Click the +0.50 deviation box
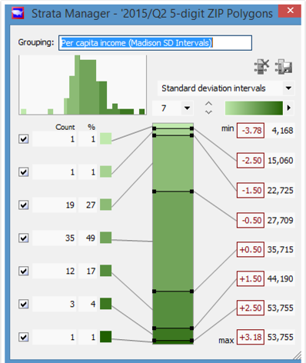Image resolution: width=306 pixels, height=363 pixels. pyautogui.click(x=251, y=249)
